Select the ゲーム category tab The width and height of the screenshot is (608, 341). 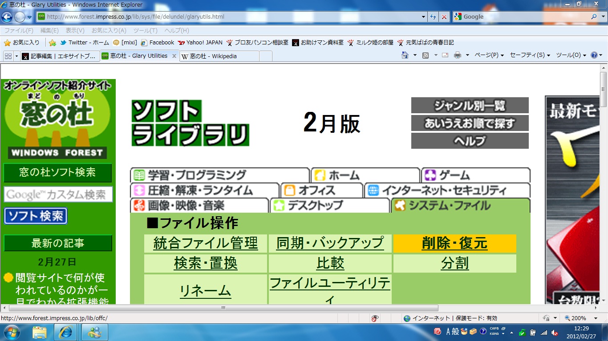click(475, 175)
